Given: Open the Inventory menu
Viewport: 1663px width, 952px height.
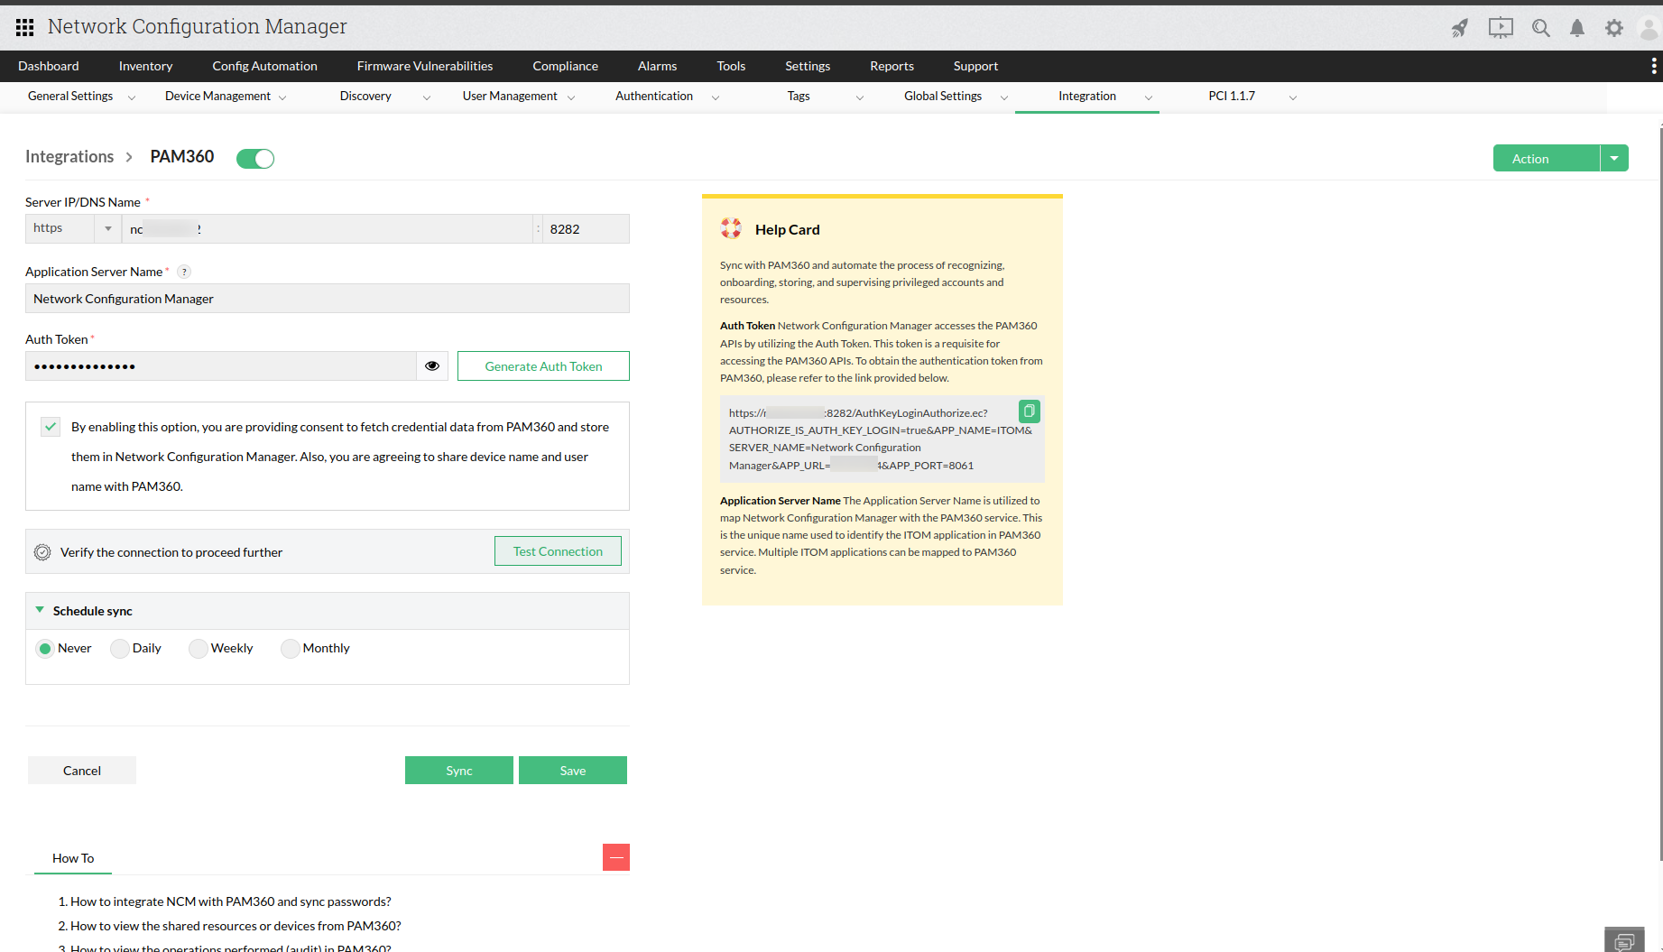Looking at the screenshot, I should (145, 66).
